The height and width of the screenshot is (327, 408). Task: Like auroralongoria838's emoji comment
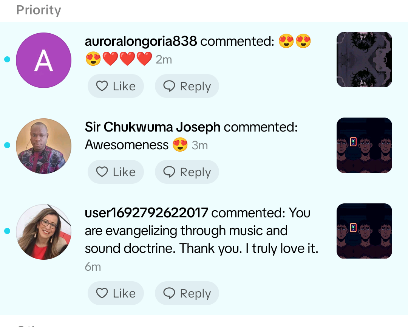(116, 86)
